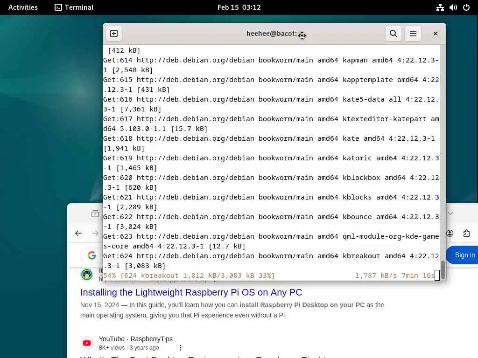Click the browser profile account icon
Viewport: 478px width, 358px height.
(450, 233)
